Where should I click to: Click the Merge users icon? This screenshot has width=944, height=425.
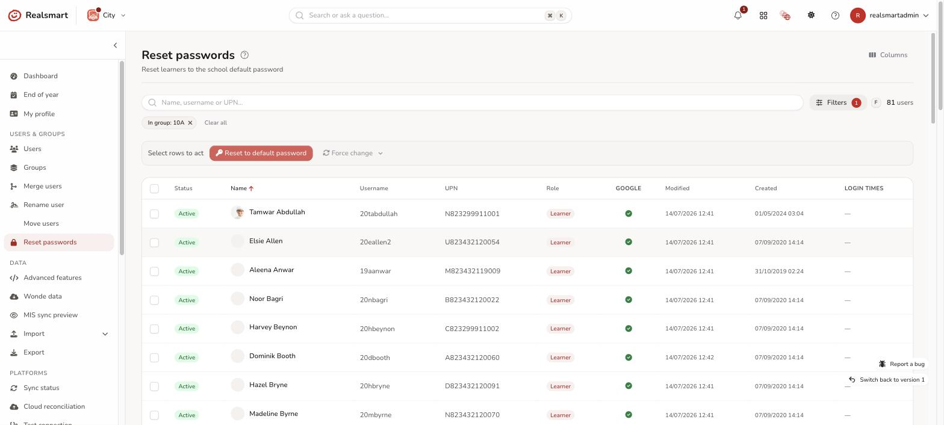(14, 187)
